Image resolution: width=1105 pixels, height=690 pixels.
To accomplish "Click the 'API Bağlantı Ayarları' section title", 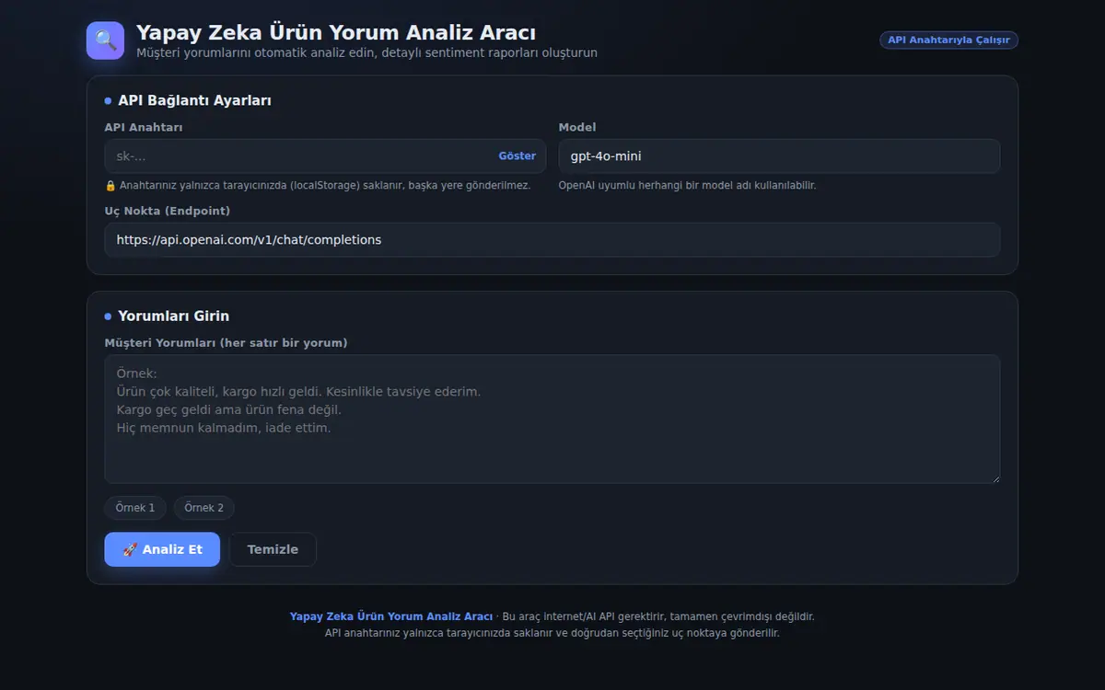I will [x=194, y=100].
